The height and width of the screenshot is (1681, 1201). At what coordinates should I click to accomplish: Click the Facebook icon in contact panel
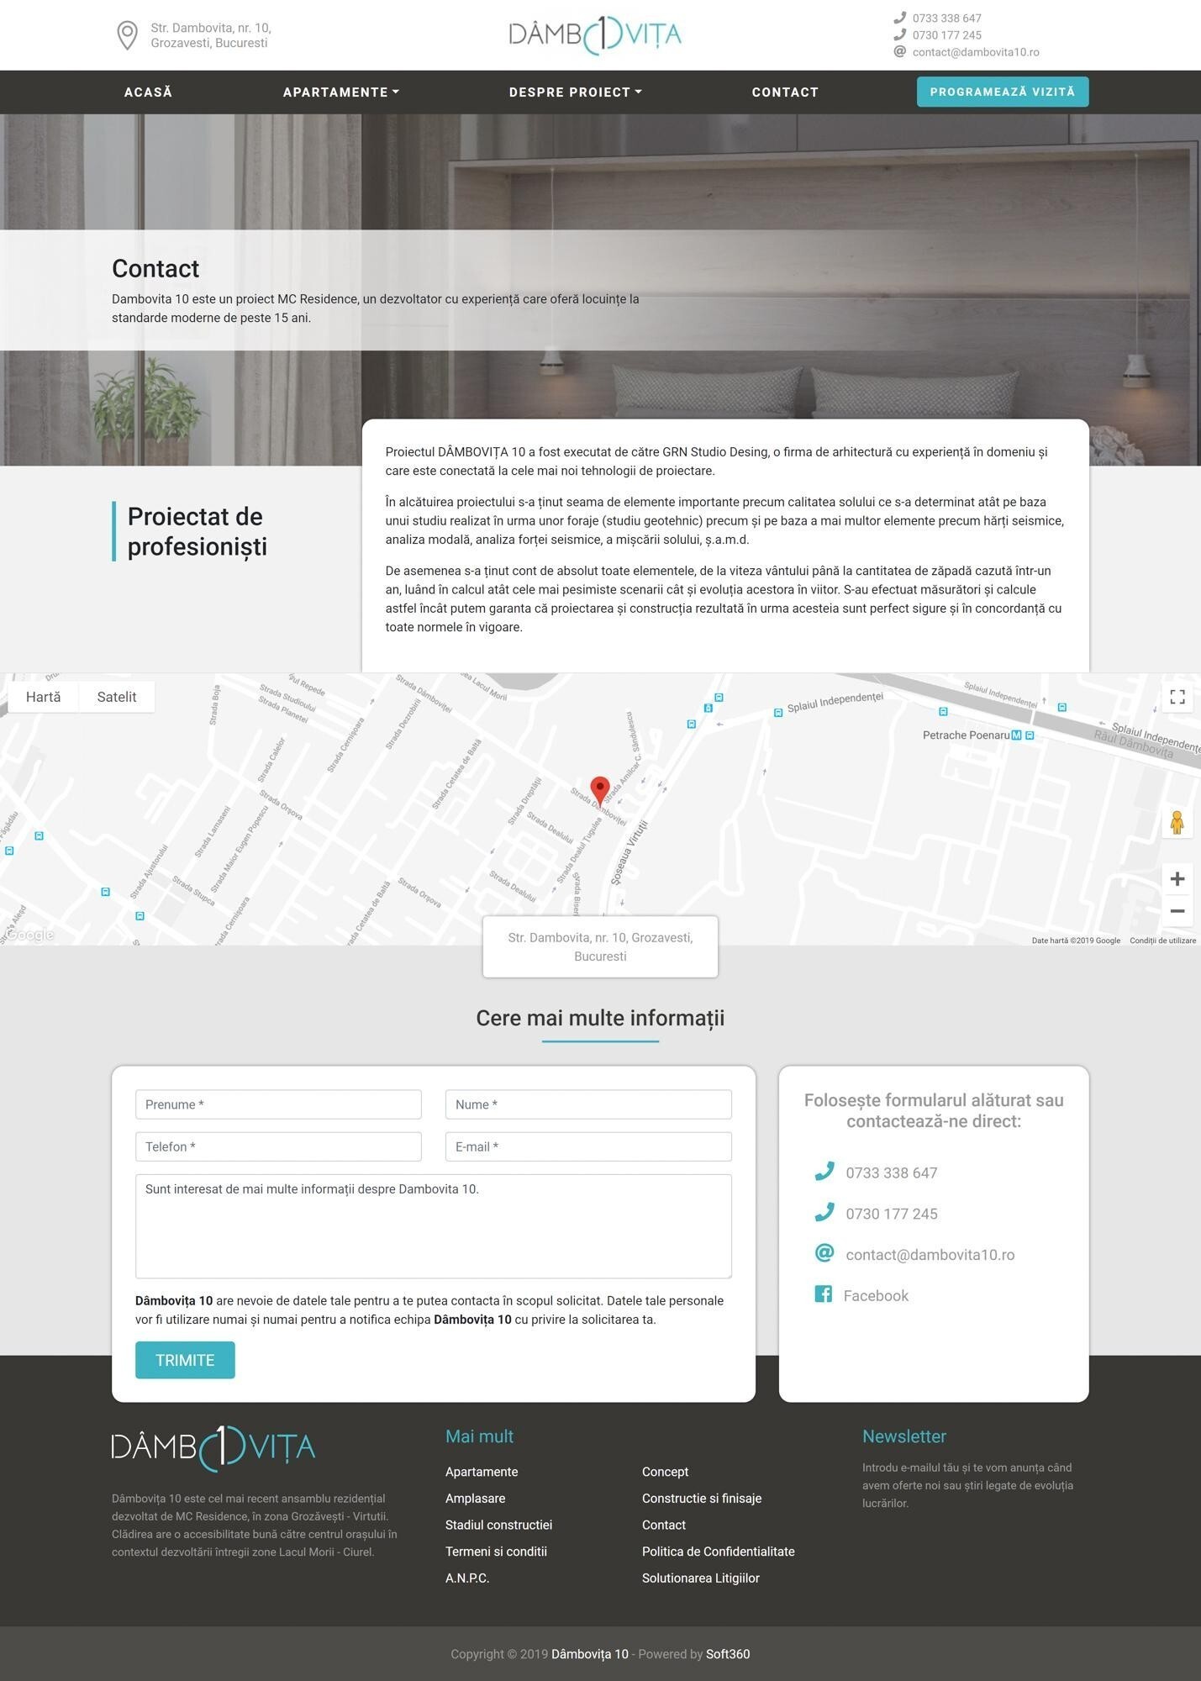823,1294
